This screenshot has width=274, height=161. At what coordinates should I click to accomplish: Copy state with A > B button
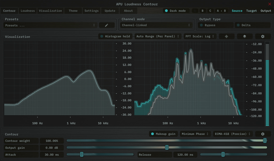[x=221, y=11]
